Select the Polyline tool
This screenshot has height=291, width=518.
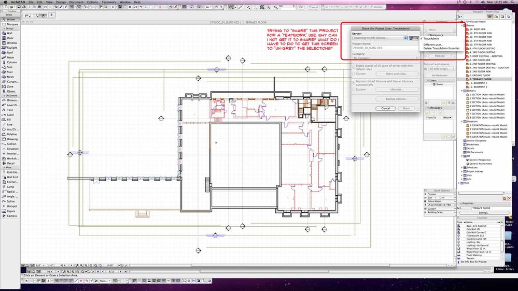pyautogui.click(x=10, y=134)
